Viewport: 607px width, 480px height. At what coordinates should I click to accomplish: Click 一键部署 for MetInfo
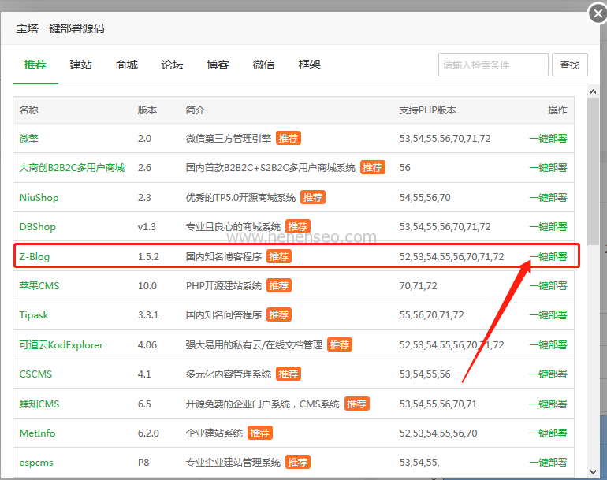tap(548, 433)
